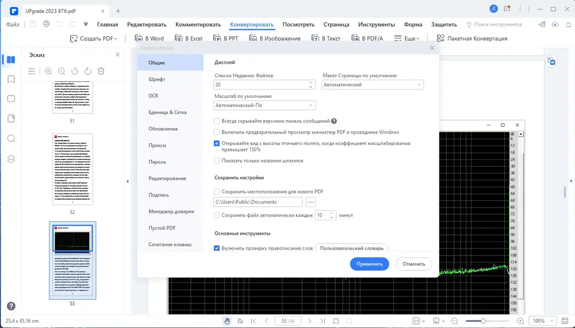575x328 pixels.
Task: Delete the selected page thumbnail with trash icon
Action: click(101, 71)
